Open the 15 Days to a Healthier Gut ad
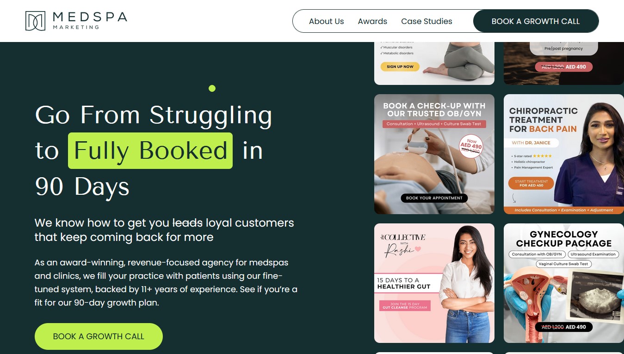The width and height of the screenshot is (624, 354). pos(434,283)
